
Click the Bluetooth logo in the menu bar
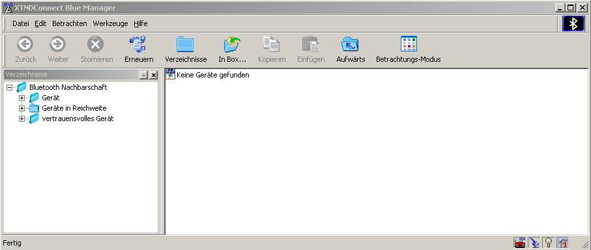pos(573,23)
